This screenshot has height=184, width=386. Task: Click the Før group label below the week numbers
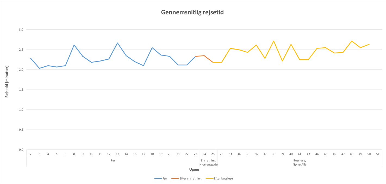pyautogui.click(x=113, y=161)
